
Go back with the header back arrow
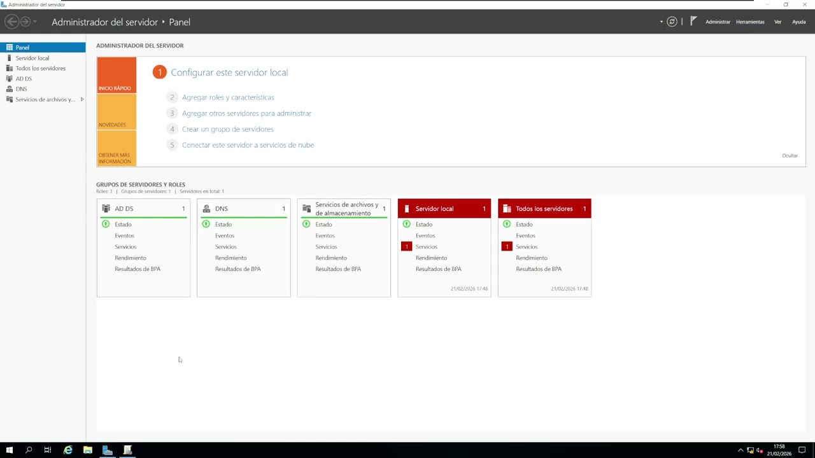click(11, 22)
